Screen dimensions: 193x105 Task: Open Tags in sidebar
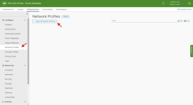click(7, 61)
